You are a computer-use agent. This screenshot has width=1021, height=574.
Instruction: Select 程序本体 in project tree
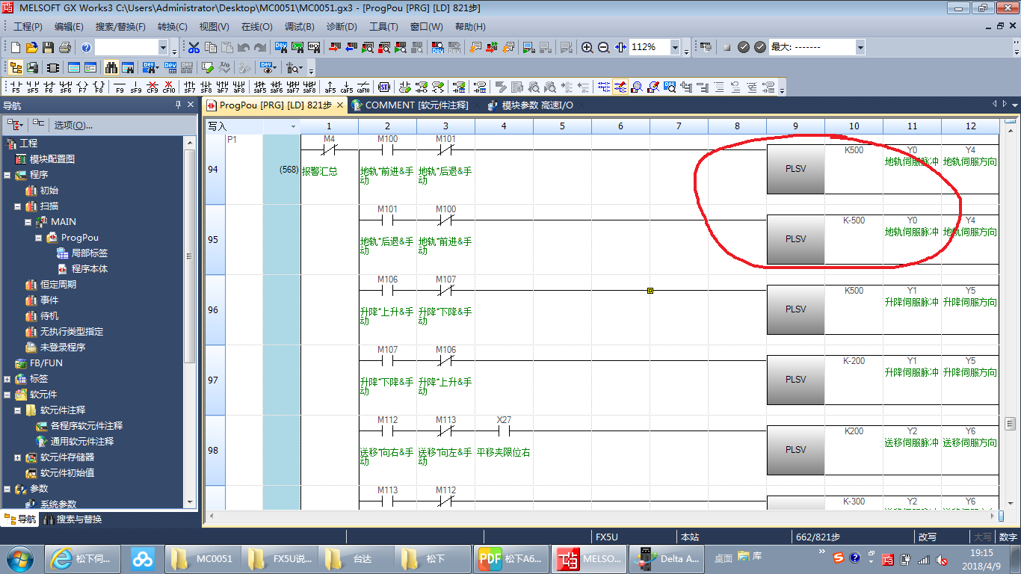pyautogui.click(x=89, y=269)
